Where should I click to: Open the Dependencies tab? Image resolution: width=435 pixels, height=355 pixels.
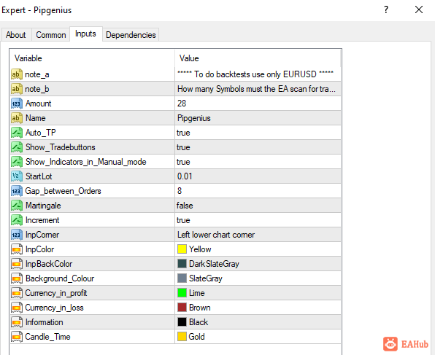131,35
